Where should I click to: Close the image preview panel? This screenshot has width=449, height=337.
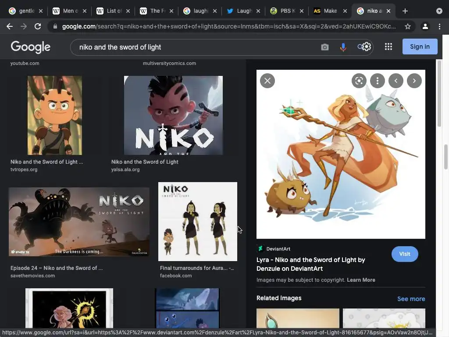pos(267,81)
